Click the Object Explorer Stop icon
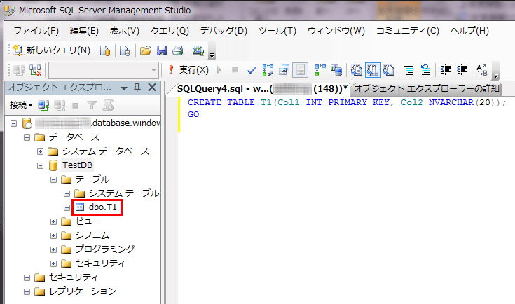This screenshot has height=304, width=515. click(x=76, y=106)
